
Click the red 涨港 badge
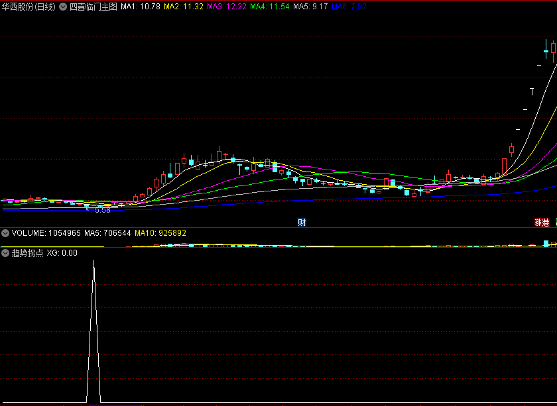point(542,223)
